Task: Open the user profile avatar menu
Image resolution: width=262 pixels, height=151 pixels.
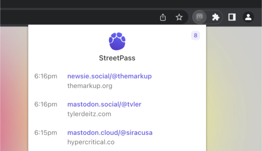Action: [x=248, y=17]
